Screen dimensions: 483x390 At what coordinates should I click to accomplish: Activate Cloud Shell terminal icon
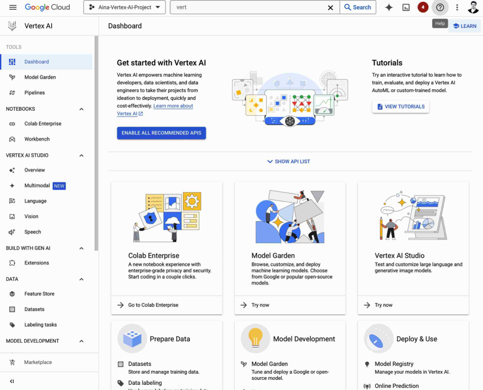[x=406, y=7]
